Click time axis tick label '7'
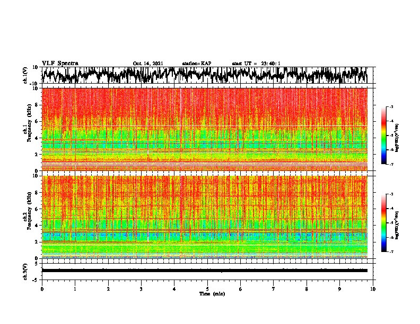The height and width of the screenshot is (324, 420). [274, 289]
